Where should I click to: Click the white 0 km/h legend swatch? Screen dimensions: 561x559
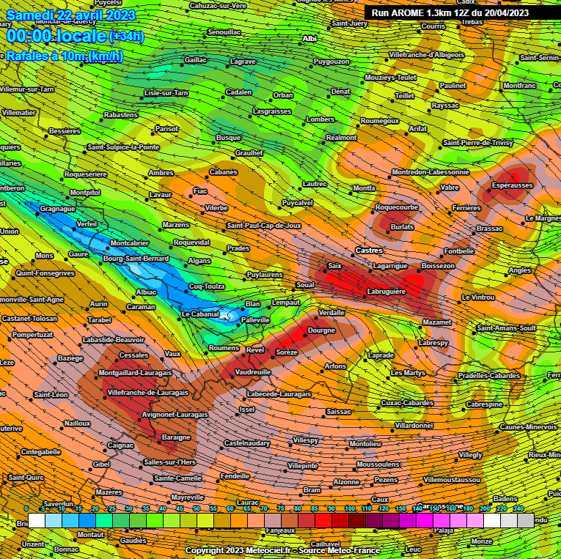pyautogui.click(x=37, y=520)
